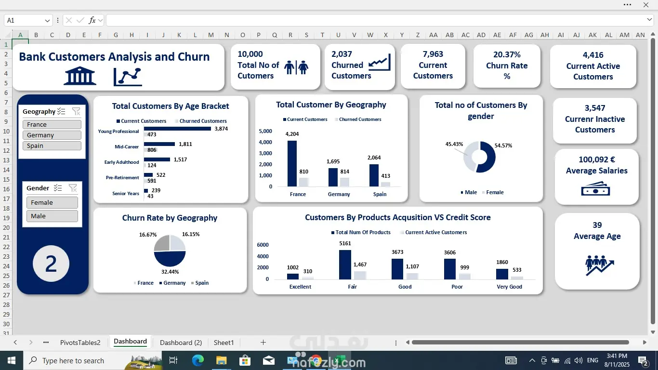Click the male and female people icon
Screen dimensions: 658x370
[296, 67]
